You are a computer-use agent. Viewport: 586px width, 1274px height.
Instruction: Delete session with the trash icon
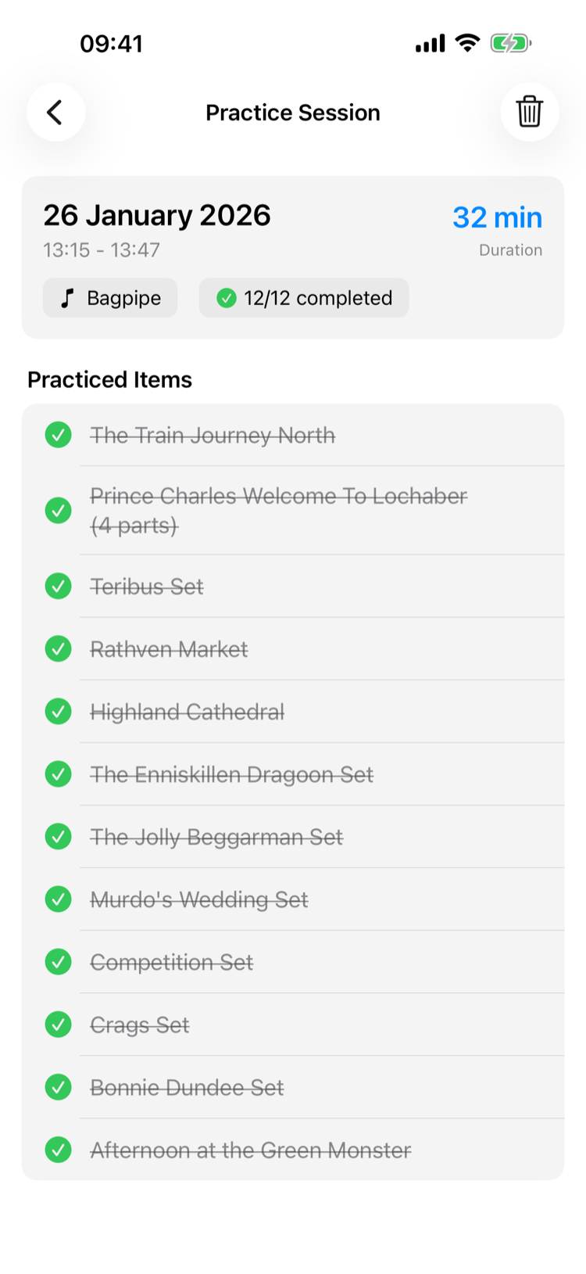tap(529, 112)
